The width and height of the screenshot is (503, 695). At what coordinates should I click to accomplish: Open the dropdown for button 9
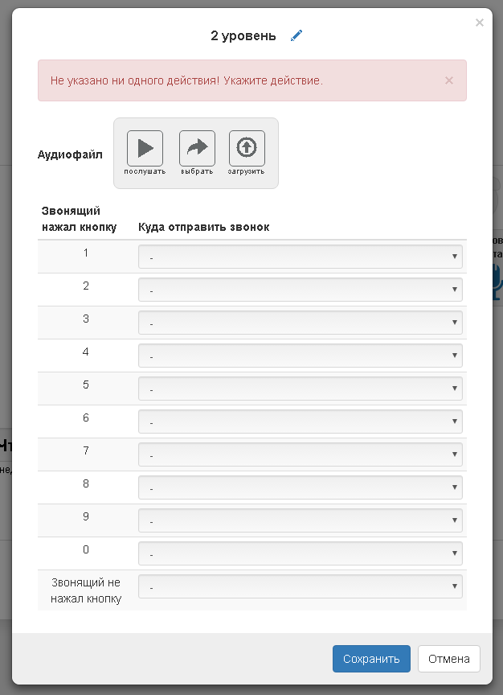click(x=301, y=520)
